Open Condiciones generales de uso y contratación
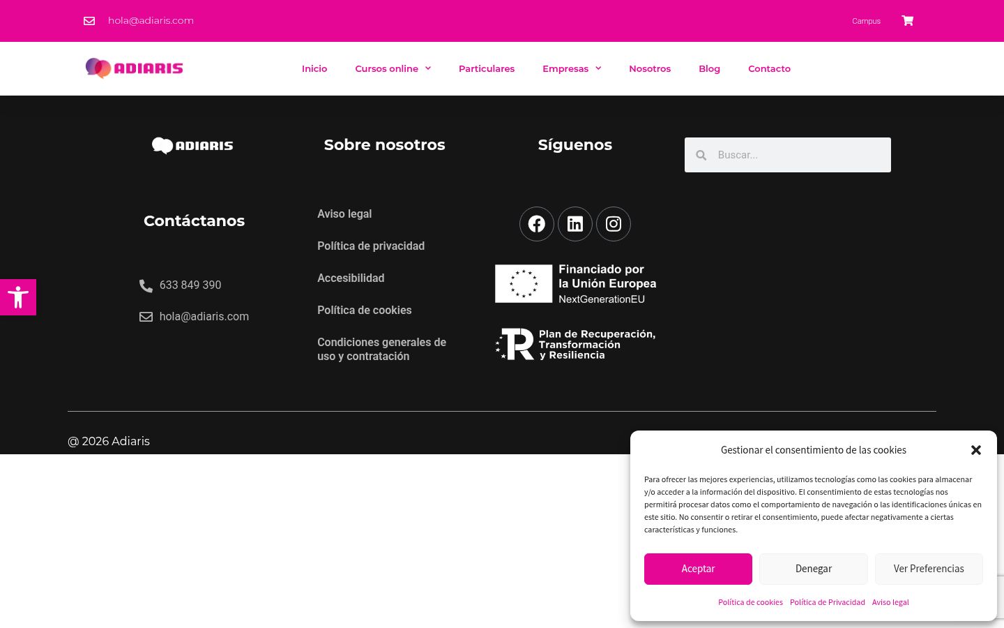Screen dimensions: 1004x628 pyautogui.click(x=381, y=349)
